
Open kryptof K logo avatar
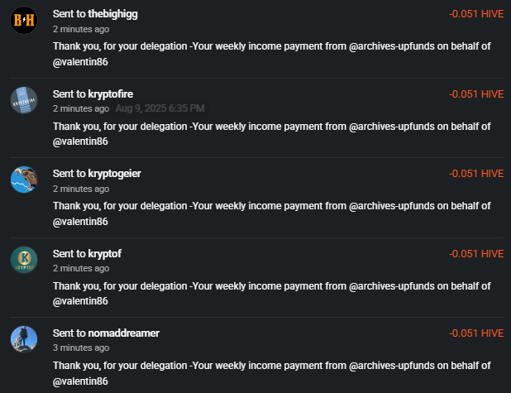point(24,260)
